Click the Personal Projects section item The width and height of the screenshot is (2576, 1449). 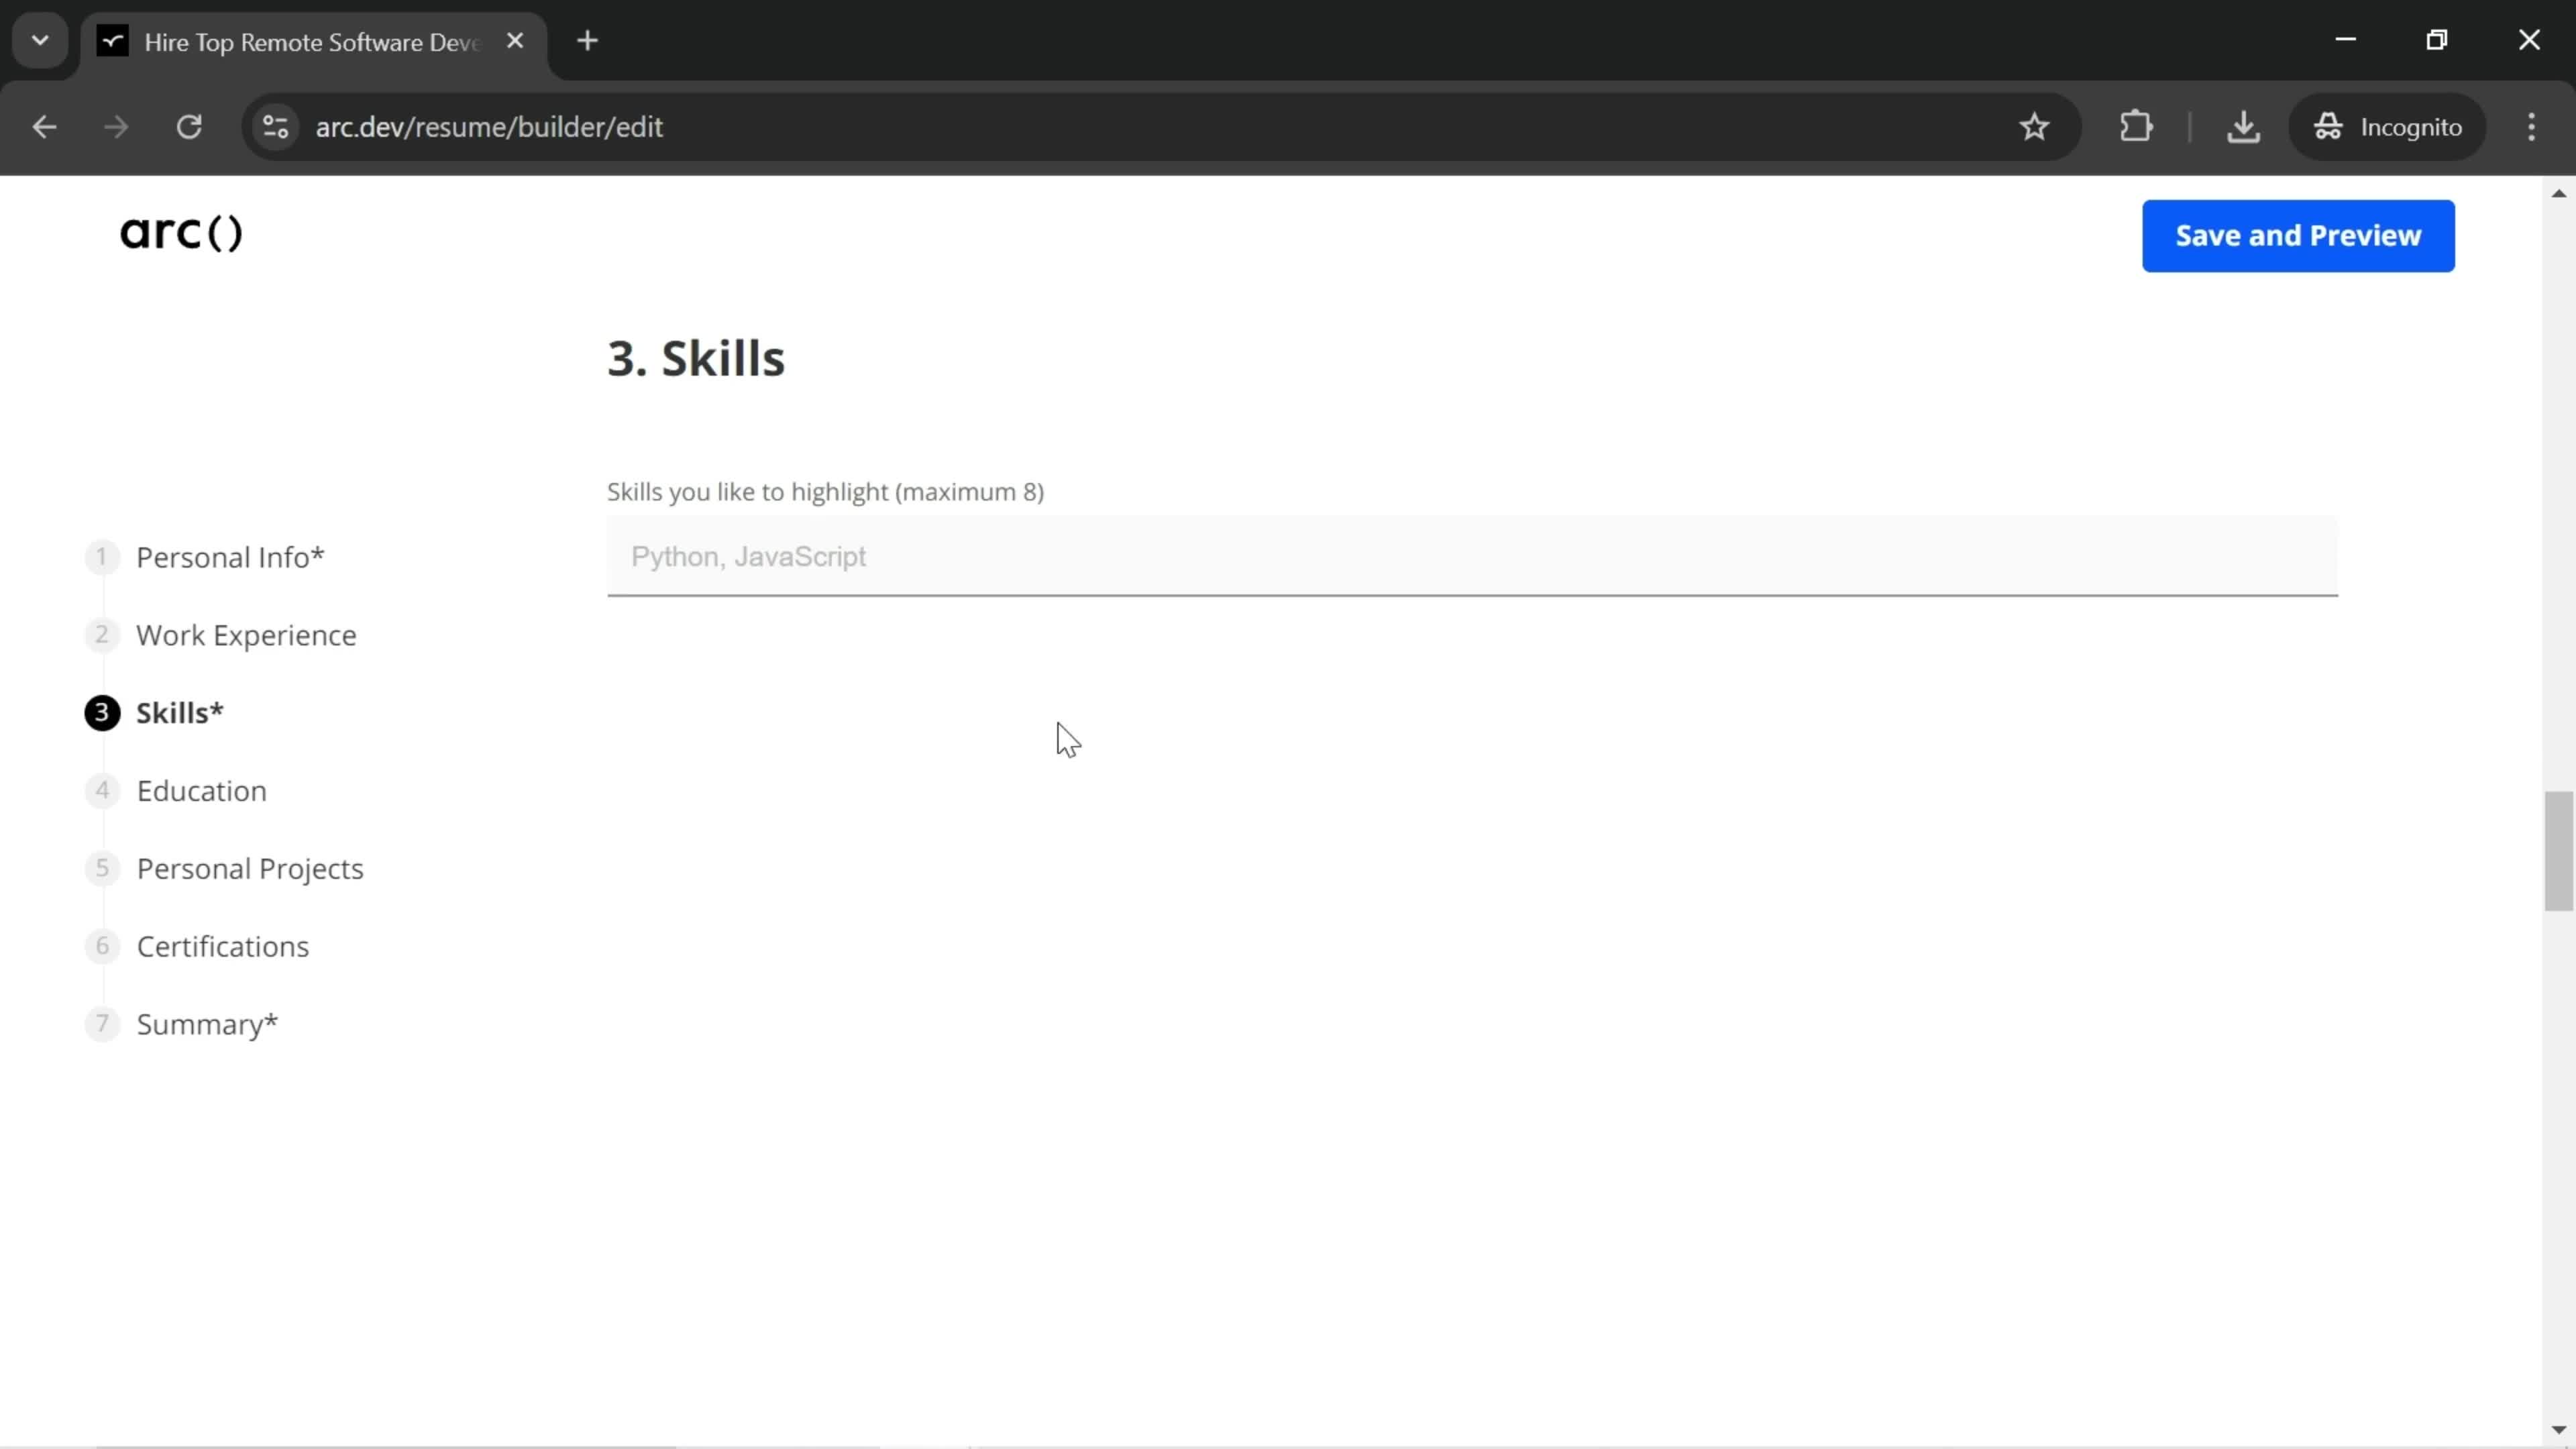pos(250,867)
